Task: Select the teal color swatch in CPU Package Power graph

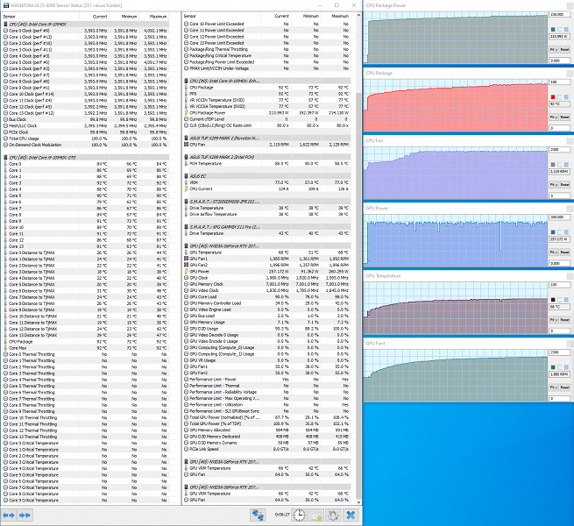Action: 553,29
